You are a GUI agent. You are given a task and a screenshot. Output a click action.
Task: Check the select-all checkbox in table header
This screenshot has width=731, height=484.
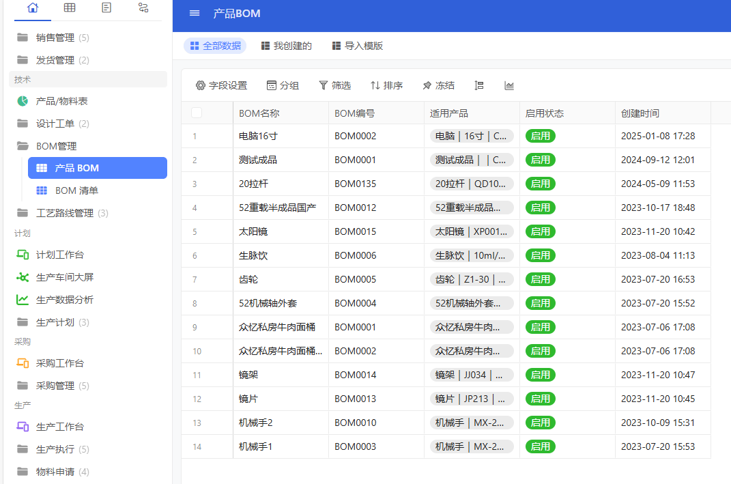click(x=197, y=113)
